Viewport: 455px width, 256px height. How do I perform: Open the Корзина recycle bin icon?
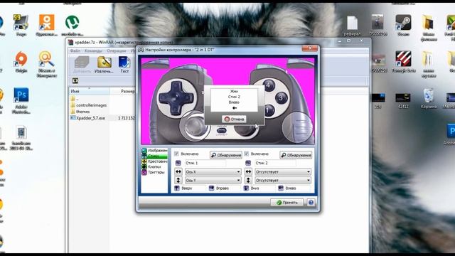(x=429, y=98)
